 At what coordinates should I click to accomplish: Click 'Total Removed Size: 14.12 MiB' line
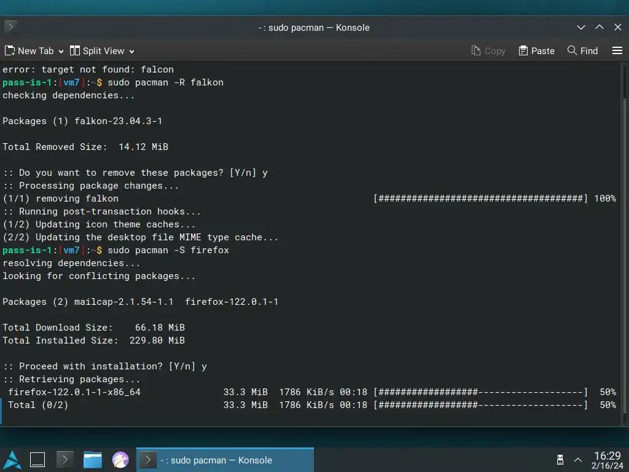point(85,147)
